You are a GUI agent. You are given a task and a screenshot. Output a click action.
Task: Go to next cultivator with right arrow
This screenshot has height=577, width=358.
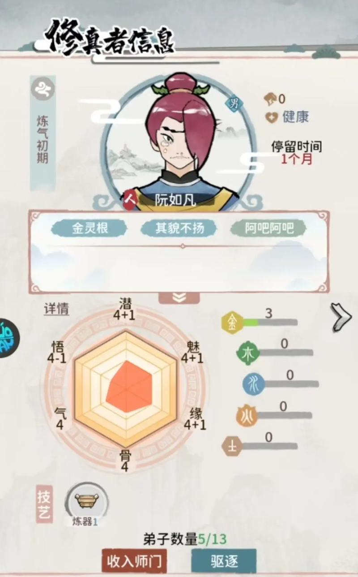click(x=341, y=317)
